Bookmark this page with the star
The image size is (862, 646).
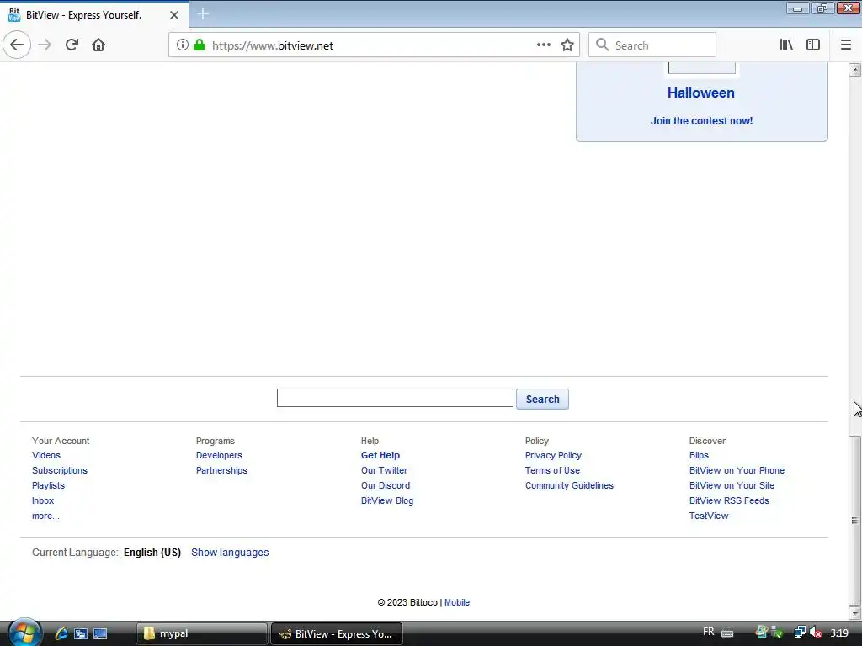point(567,45)
